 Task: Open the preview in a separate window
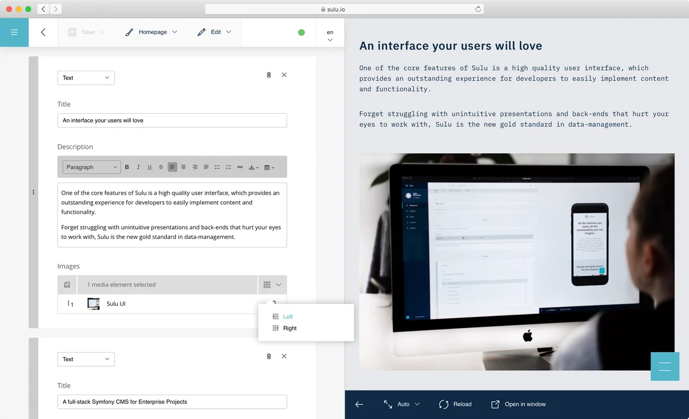click(x=517, y=404)
